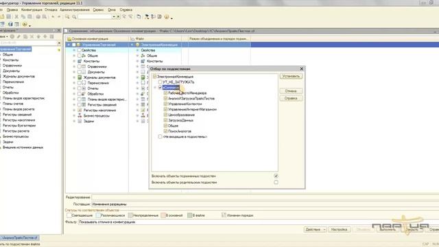Image resolution: width=439 pixels, height=247 pixels.
Task: Click the Cut scissors icon in the toolbar
Action: [16, 16]
